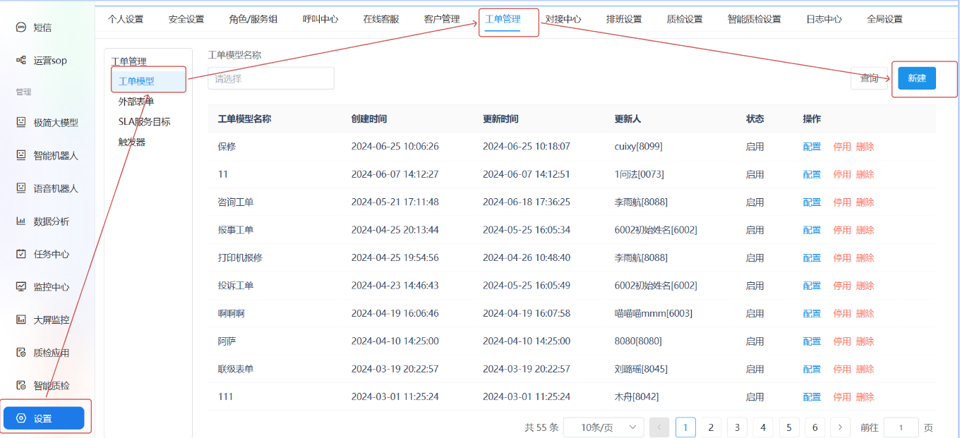Go to page 6 in pagination
Screen dimensions: 960x438
coord(815,427)
